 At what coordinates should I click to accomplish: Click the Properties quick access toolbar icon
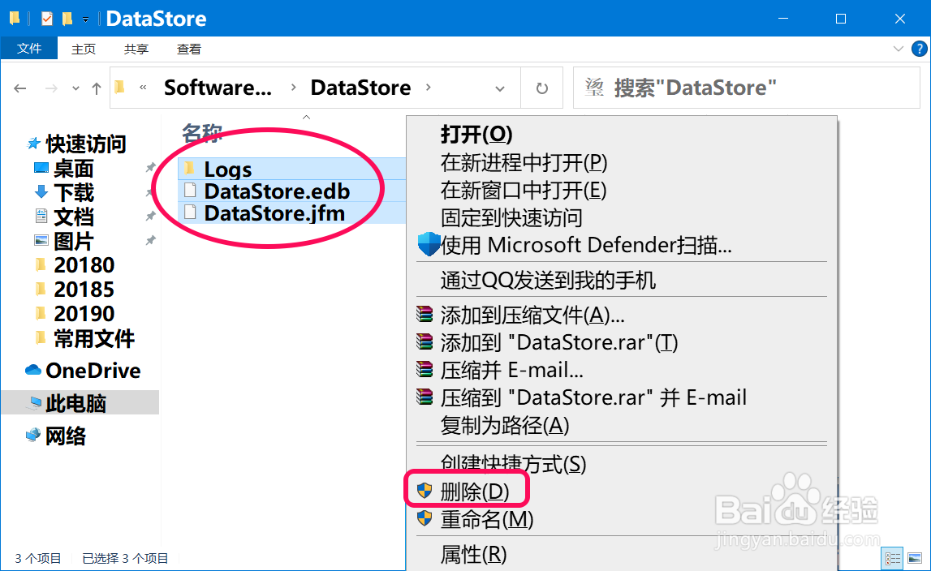click(46, 19)
